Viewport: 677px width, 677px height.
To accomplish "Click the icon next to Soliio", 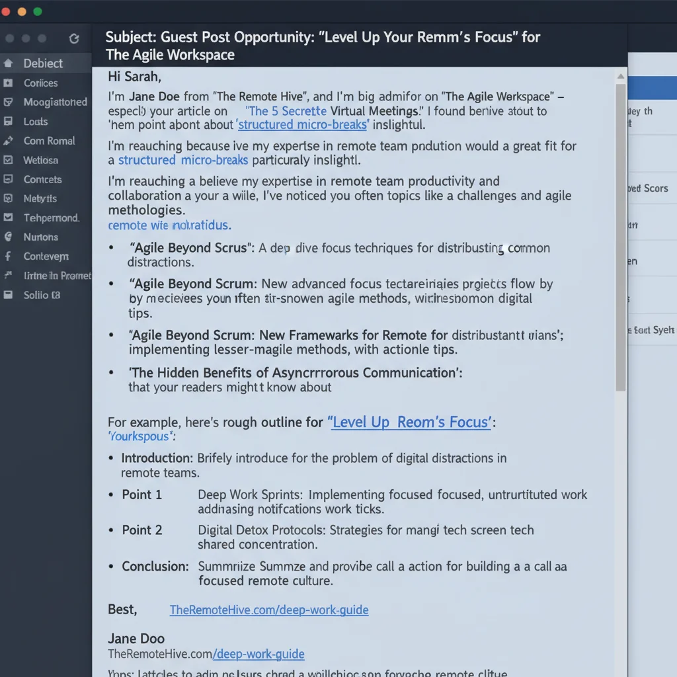I will coord(8,295).
